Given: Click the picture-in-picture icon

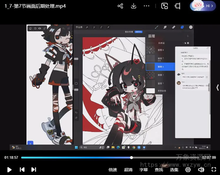Looking at the screenshot, I should click(164, 6).
